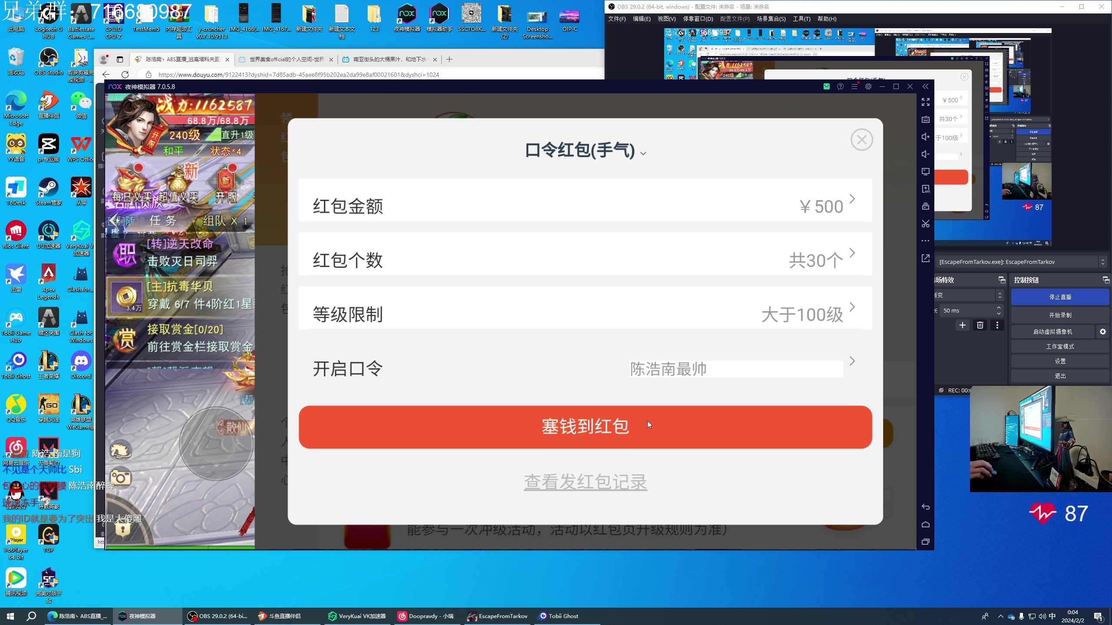This screenshot has width=1112, height=625.
Task: Click OBS 停止直播 button
Action: pos(1060,297)
